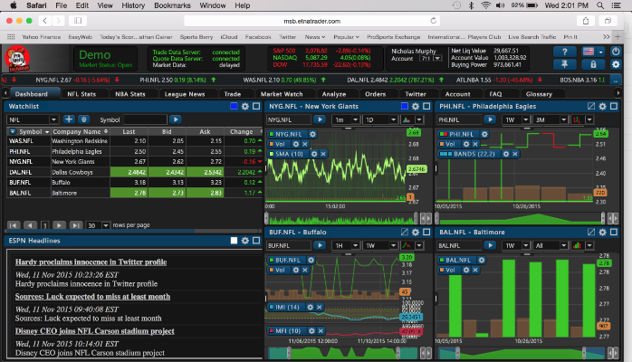Go to last page of the Watchlist

(x=75, y=225)
